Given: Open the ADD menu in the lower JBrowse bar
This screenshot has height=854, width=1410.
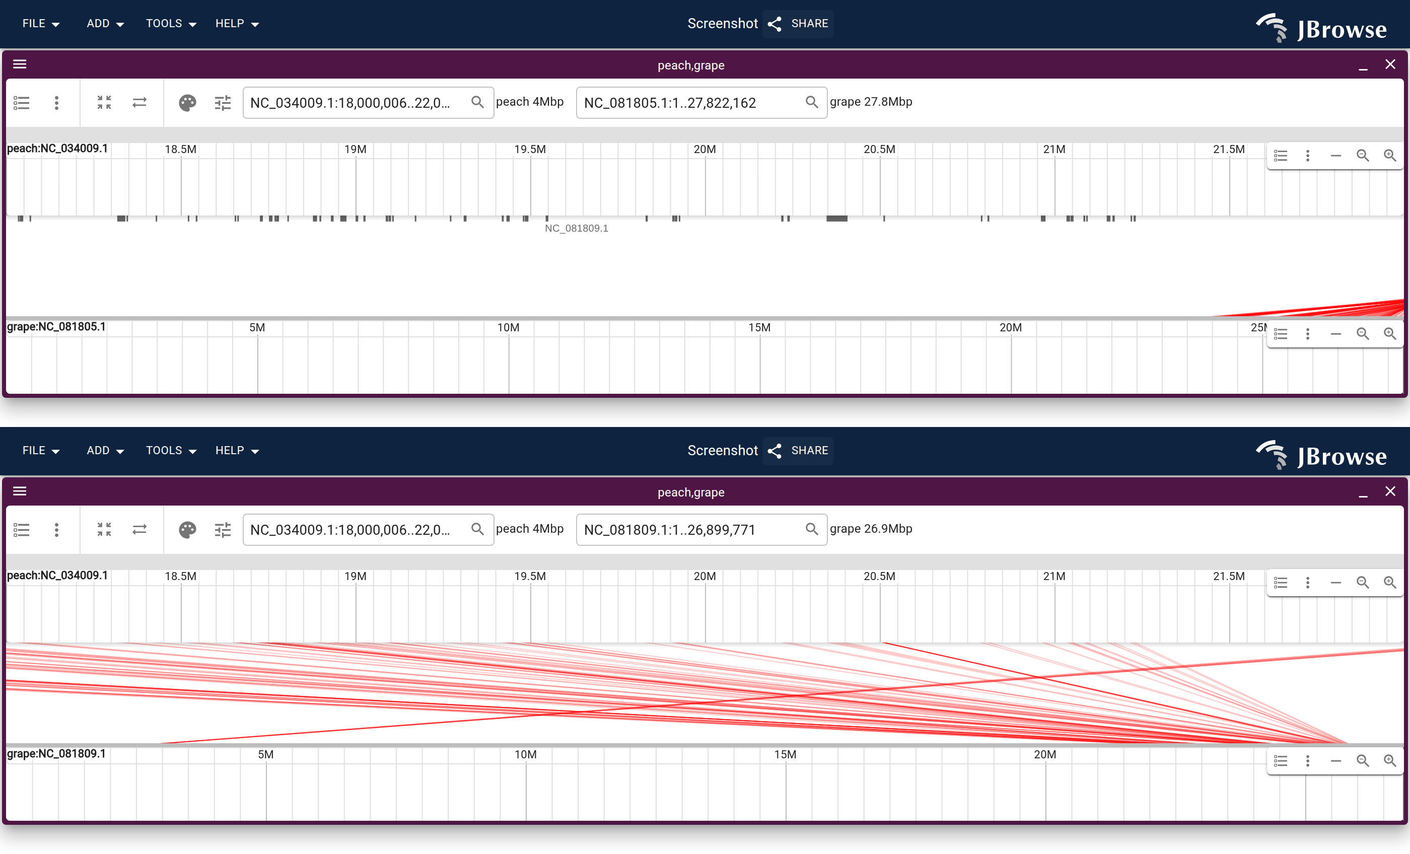Looking at the screenshot, I should (x=105, y=451).
